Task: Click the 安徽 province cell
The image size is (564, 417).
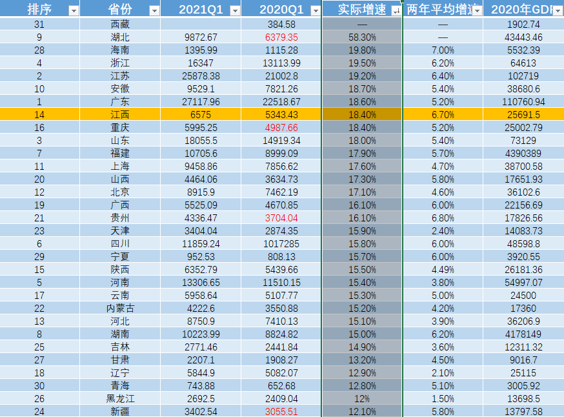Action: pyautogui.click(x=120, y=89)
